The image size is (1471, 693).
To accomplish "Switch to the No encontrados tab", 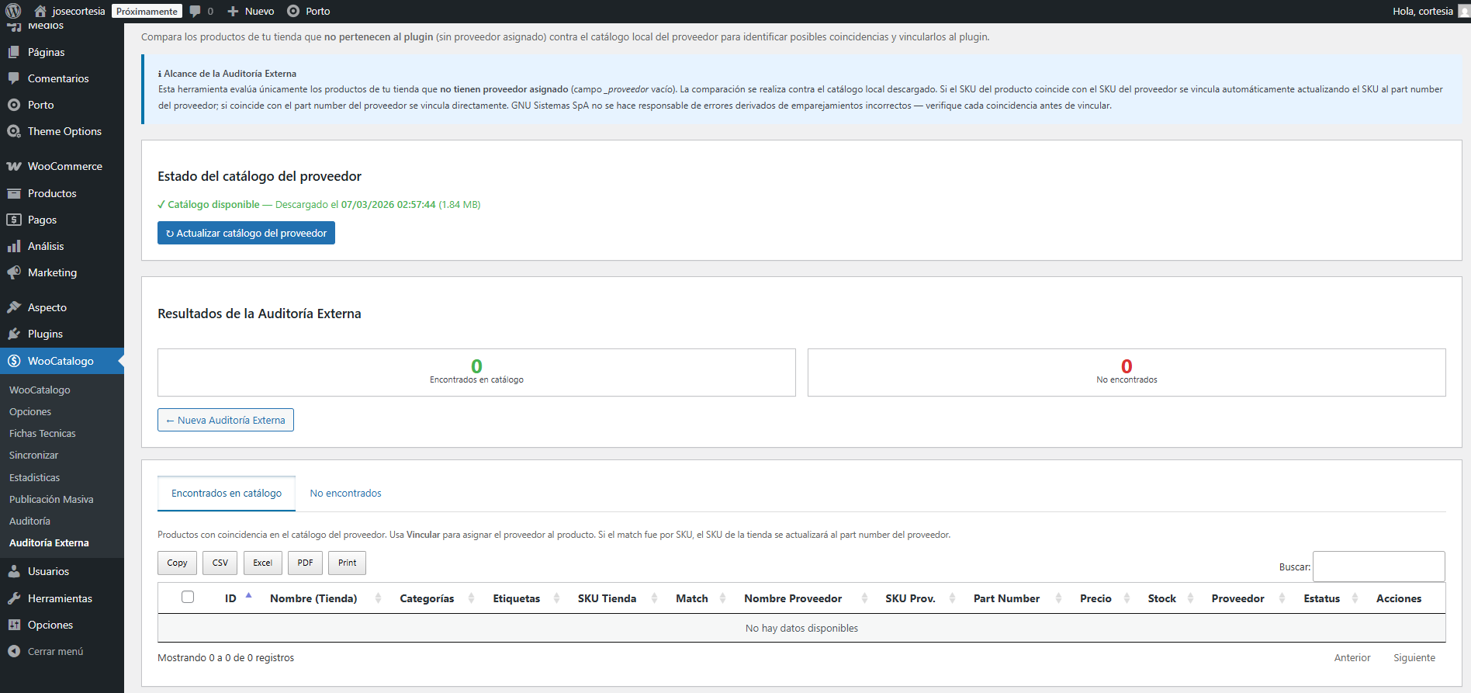I will coord(345,494).
